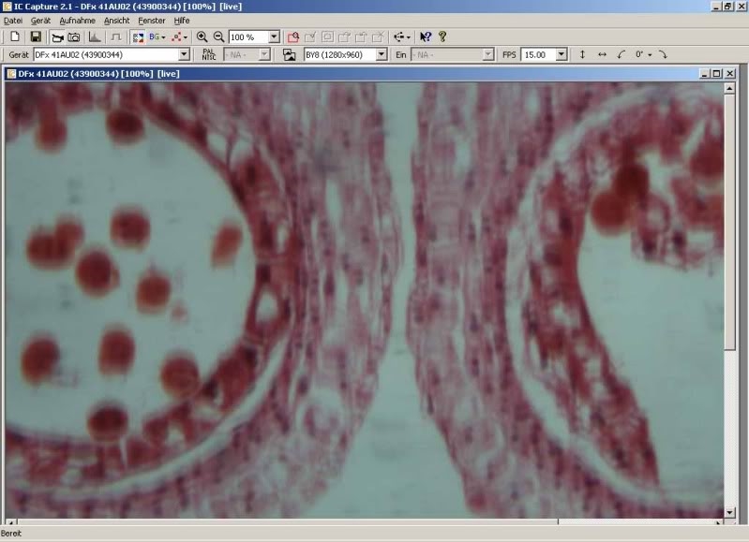Show the histogram icon
The image size is (749, 542).
[95, 37]
